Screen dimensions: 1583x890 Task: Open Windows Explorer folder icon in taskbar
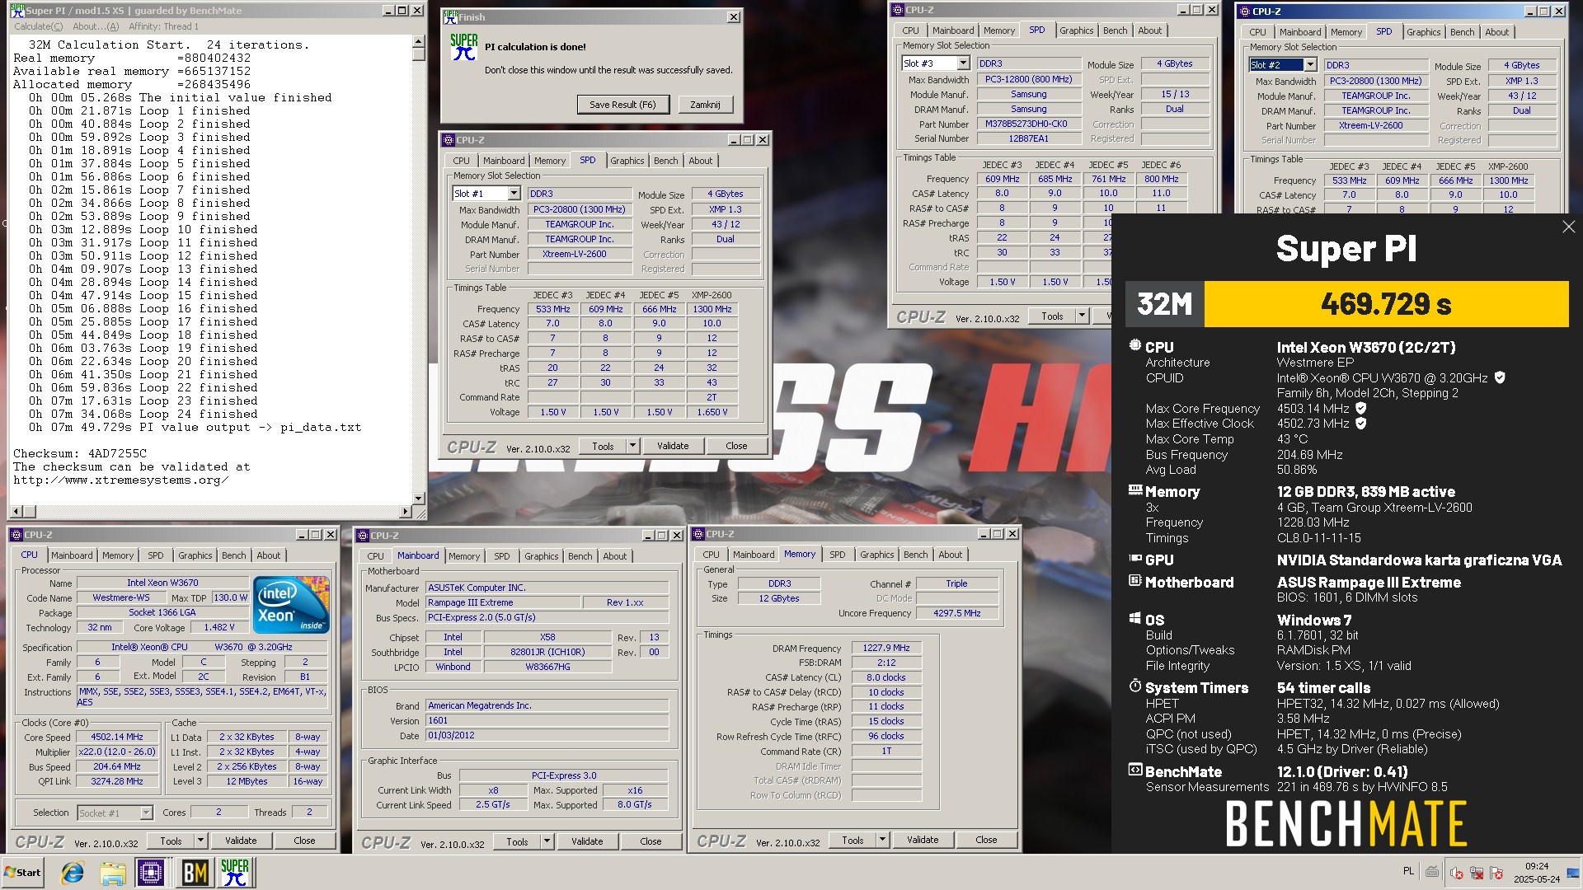tap(113, 872)
